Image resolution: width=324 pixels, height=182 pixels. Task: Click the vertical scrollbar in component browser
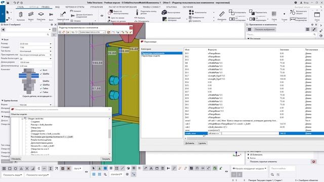pyautogui.click(x=109, y=134)
